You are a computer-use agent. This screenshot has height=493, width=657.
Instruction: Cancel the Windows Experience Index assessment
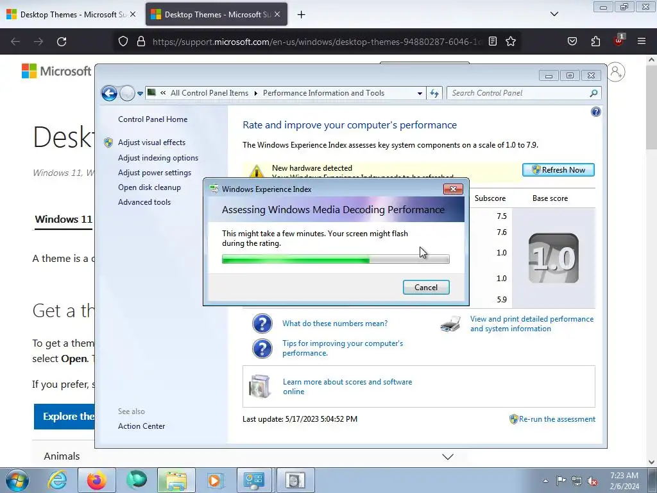[426, 287]
